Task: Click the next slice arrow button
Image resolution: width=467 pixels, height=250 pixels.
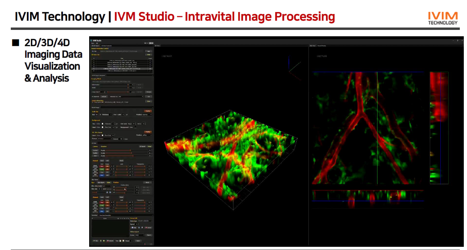Action: point(110,192)
